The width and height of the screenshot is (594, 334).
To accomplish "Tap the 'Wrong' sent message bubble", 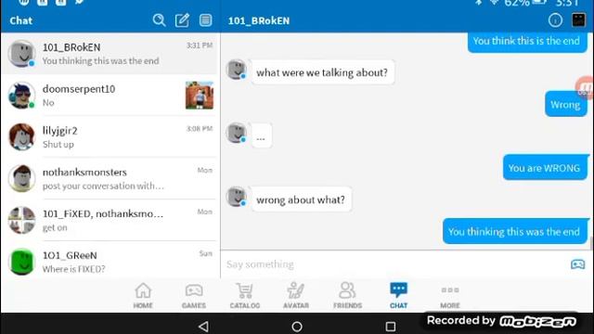I will point(565,105).
